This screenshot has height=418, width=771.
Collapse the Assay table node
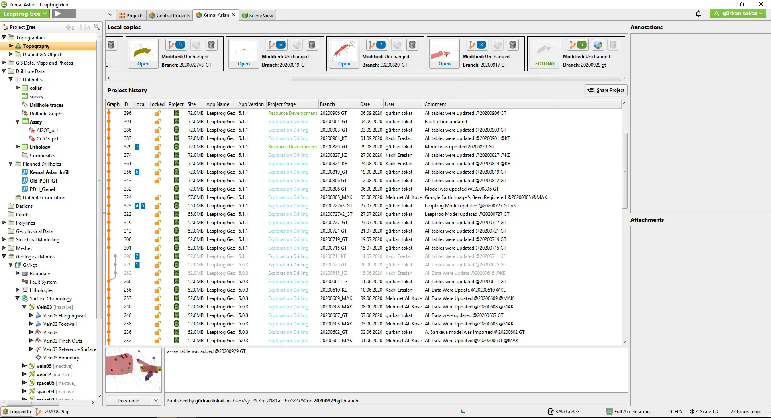click(18, 122)
